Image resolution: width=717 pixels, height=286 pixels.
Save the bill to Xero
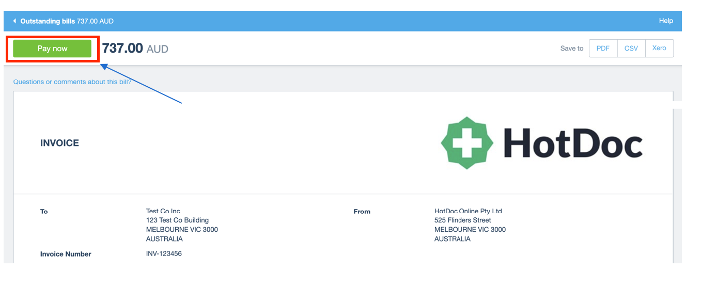pos(659,48)
